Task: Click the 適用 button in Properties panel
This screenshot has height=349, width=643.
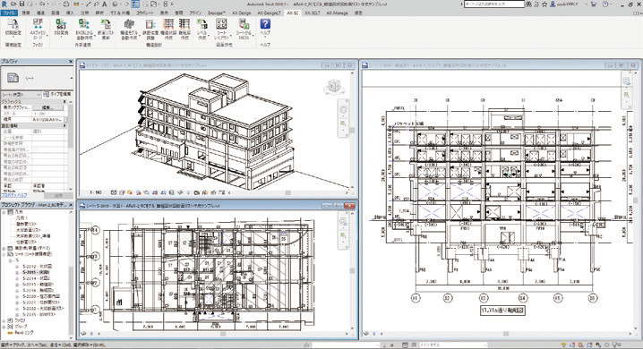Action: click(x=58, y=196)
